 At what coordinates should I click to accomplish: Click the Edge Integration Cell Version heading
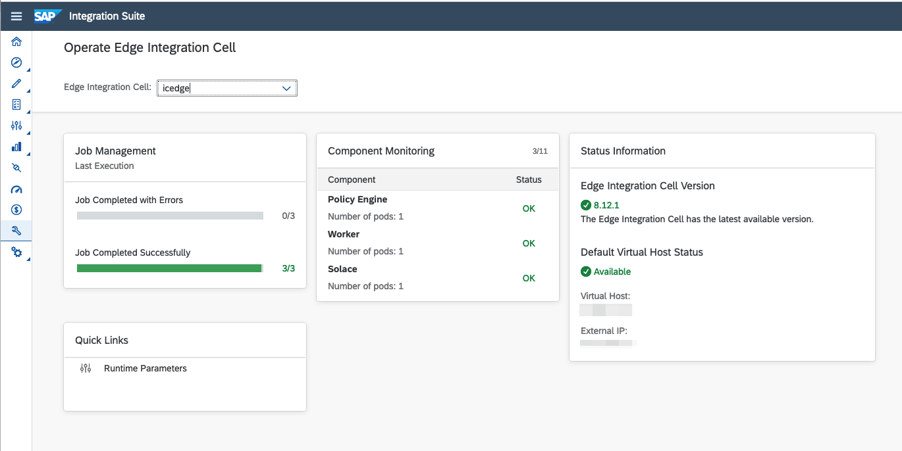click(x=648, y=186)
